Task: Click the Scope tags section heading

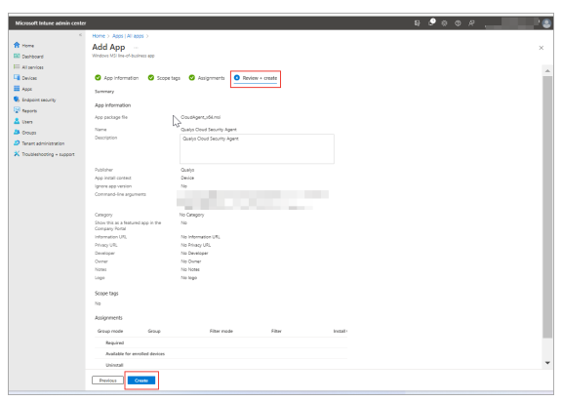Action: [x=106, y=293]
